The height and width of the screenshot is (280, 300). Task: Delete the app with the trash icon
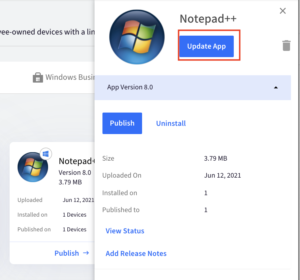[286, 46]
